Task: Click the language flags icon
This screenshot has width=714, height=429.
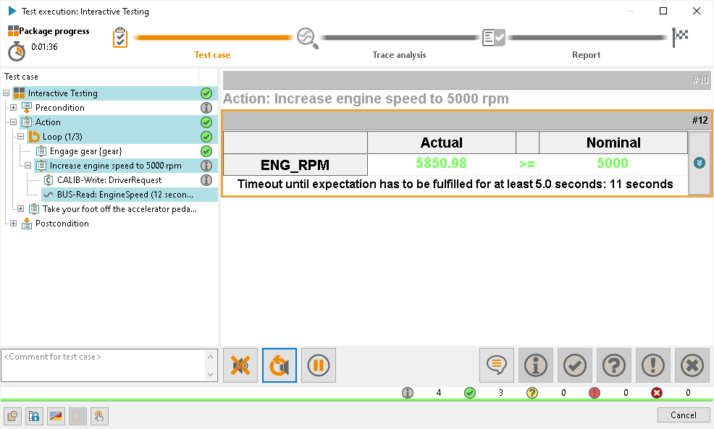Action: pos(56,416)
